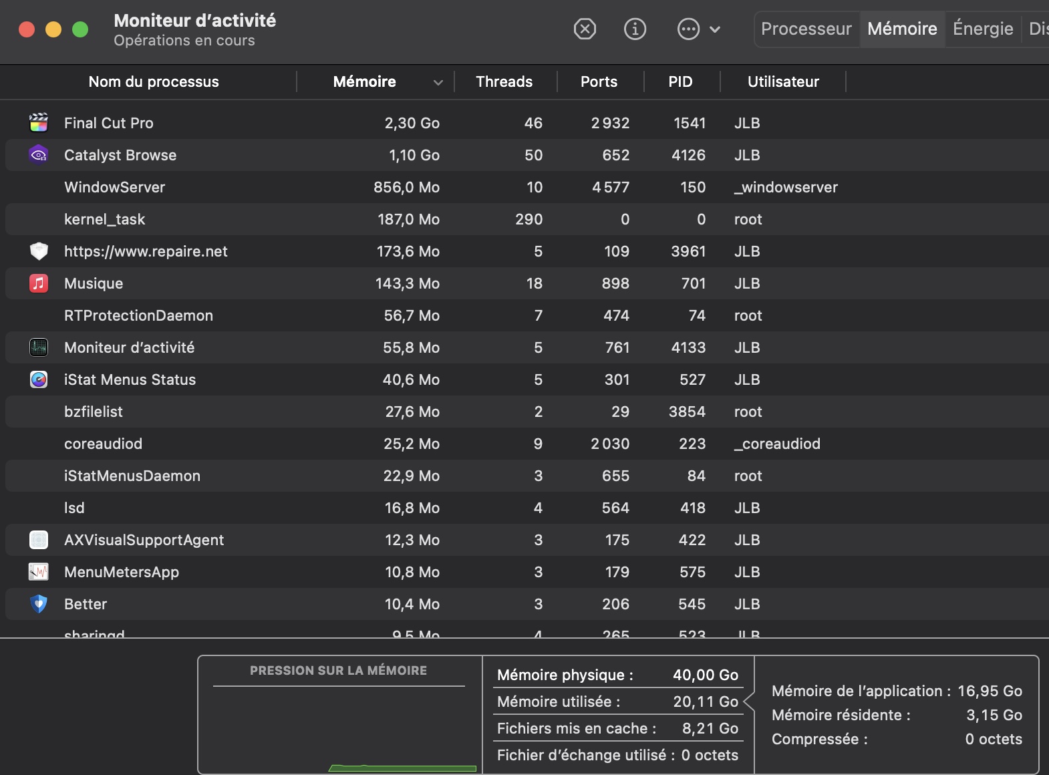Viewport: 1049px width, 775px height.
Task: Open the ellipsis actions menu icon
Action: (688, 29)
